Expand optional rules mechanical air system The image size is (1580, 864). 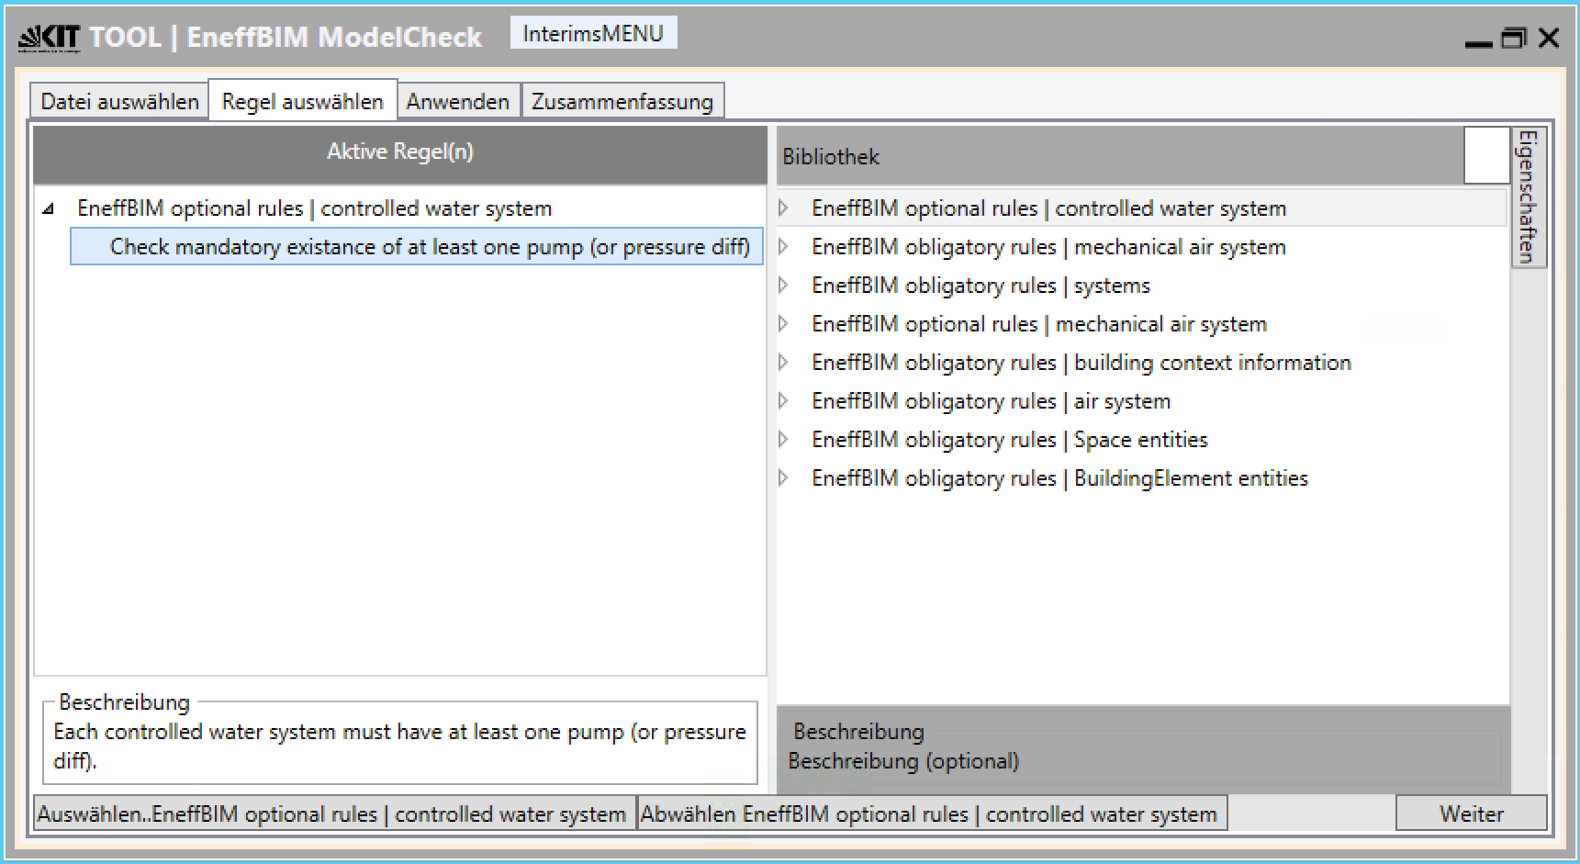click(783, 324)
